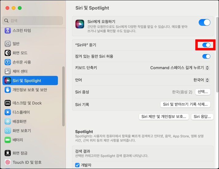The height and width of the screenshot is (169, 219).
Task: Open Touch ID 및 암호 pane
Action: (x=30, y=162)
